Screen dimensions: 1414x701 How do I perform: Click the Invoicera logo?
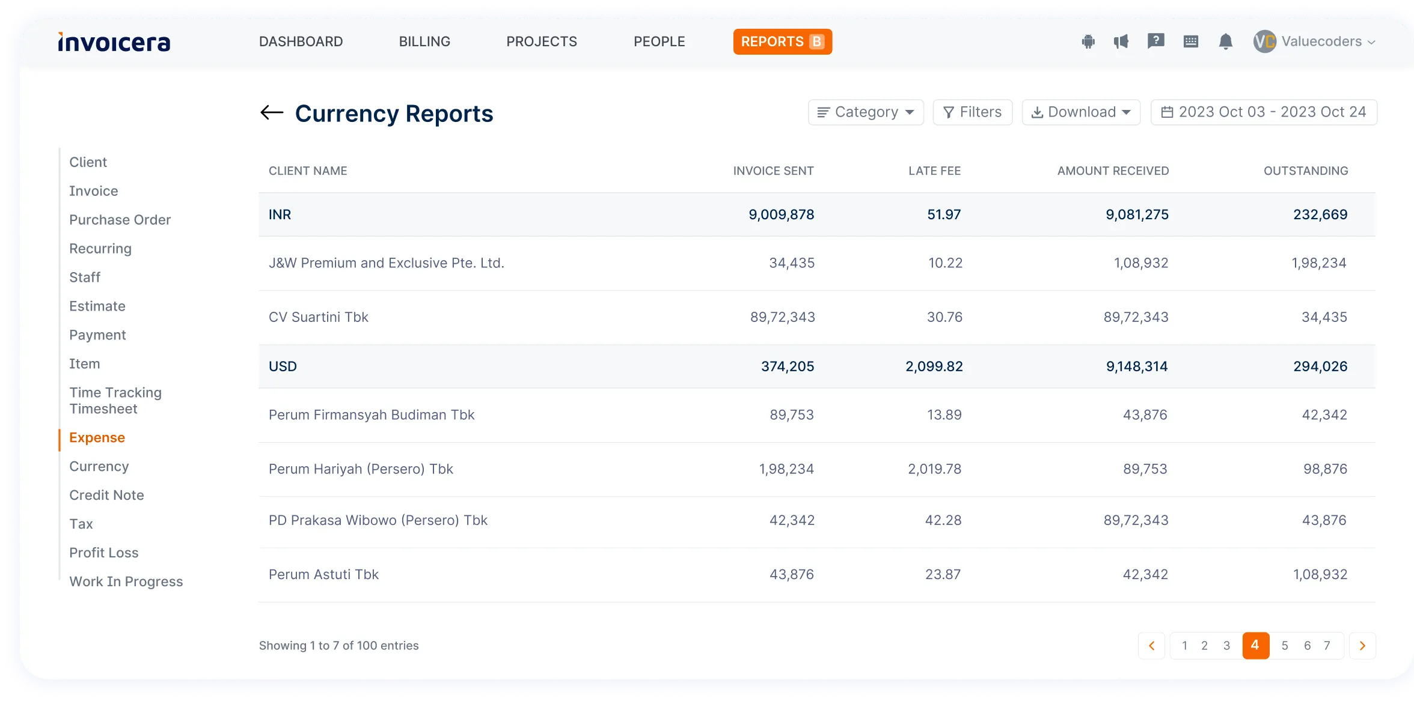click(114, 42)
